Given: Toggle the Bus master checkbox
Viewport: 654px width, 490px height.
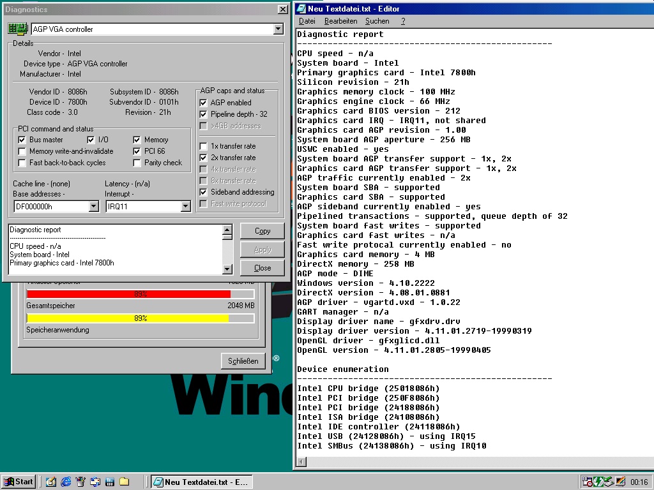Looking at the screenshot, I should pos(22,140).
